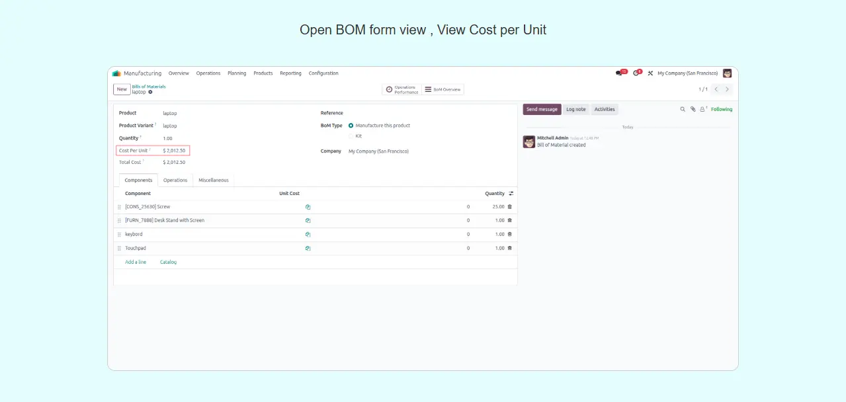
Task: Delete the Screw component row
Action: coord(509,207)
